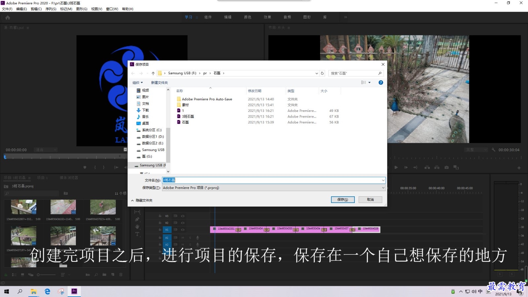Click the Delete trash icon in Project panel
This screenshot has width=528, height=297.
[121, 275]
